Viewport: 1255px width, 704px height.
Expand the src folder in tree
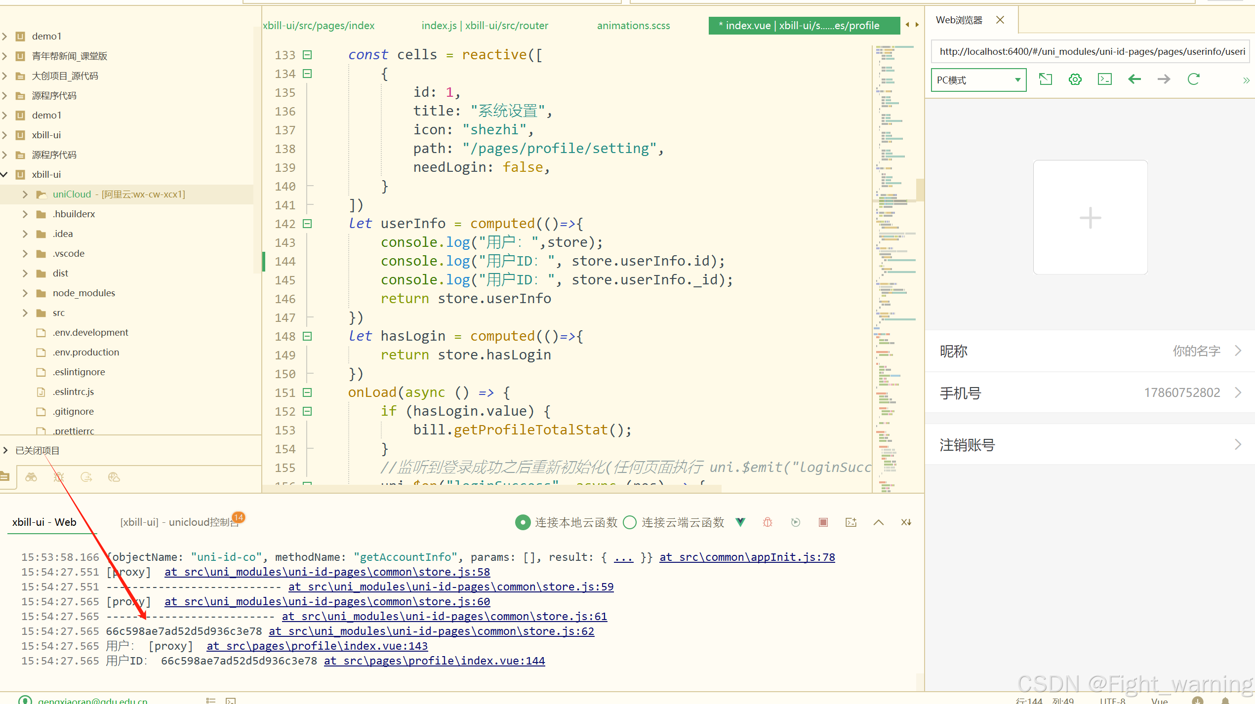(x=25, y=313)
